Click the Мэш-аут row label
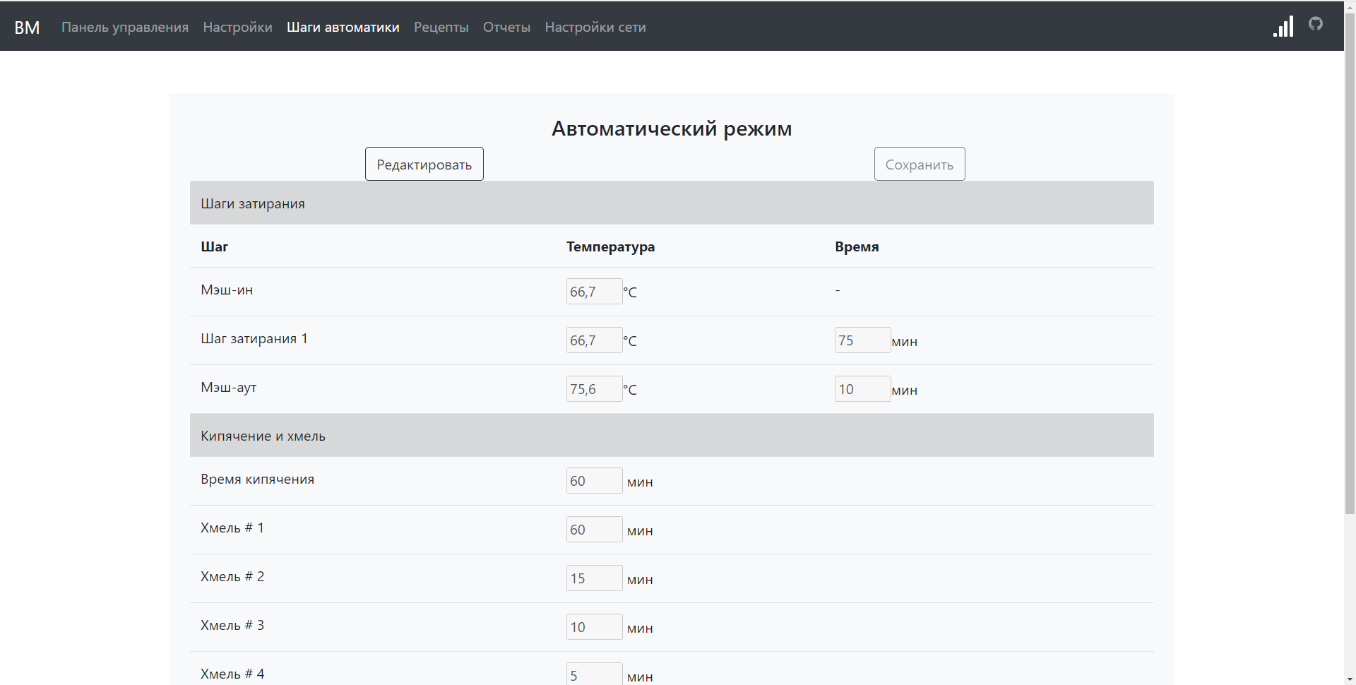This screenshot has width=1356, height=685. (229, 387)
